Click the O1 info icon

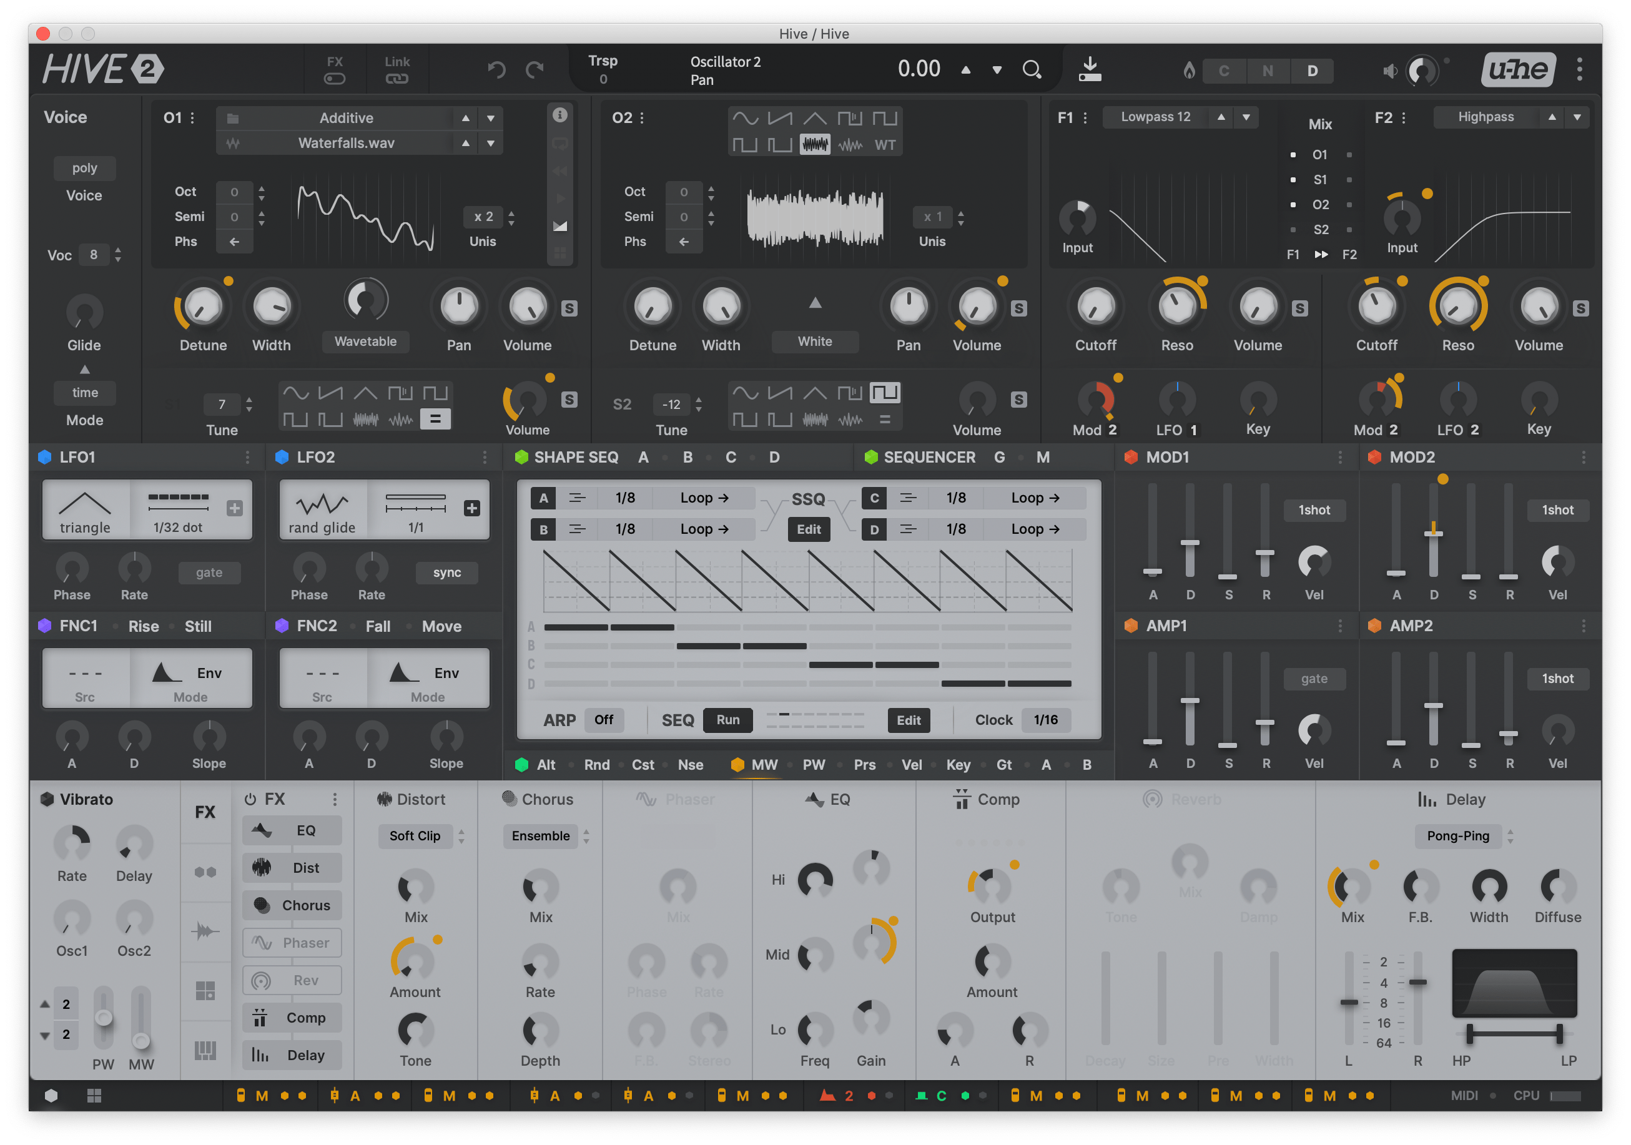tap(559, 115)
